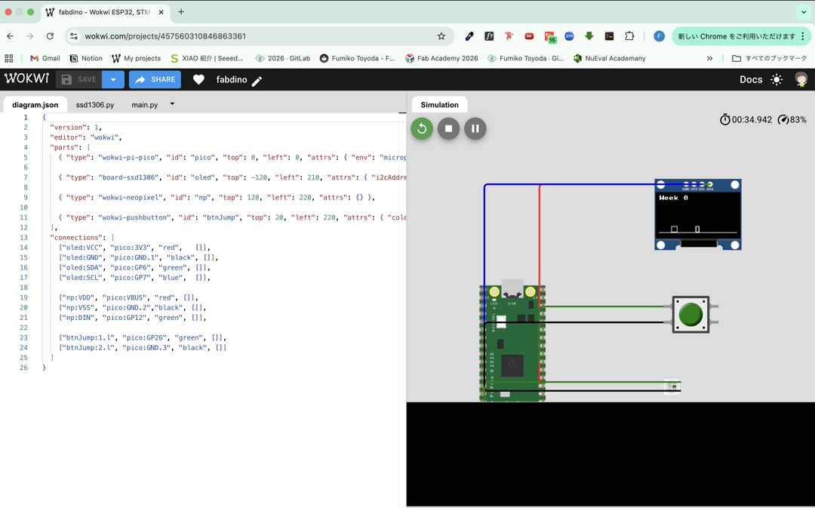Open the Fumiko Toyoda GitHub bookmark
This screenshot has height=508, width=815.
point(356,58)
